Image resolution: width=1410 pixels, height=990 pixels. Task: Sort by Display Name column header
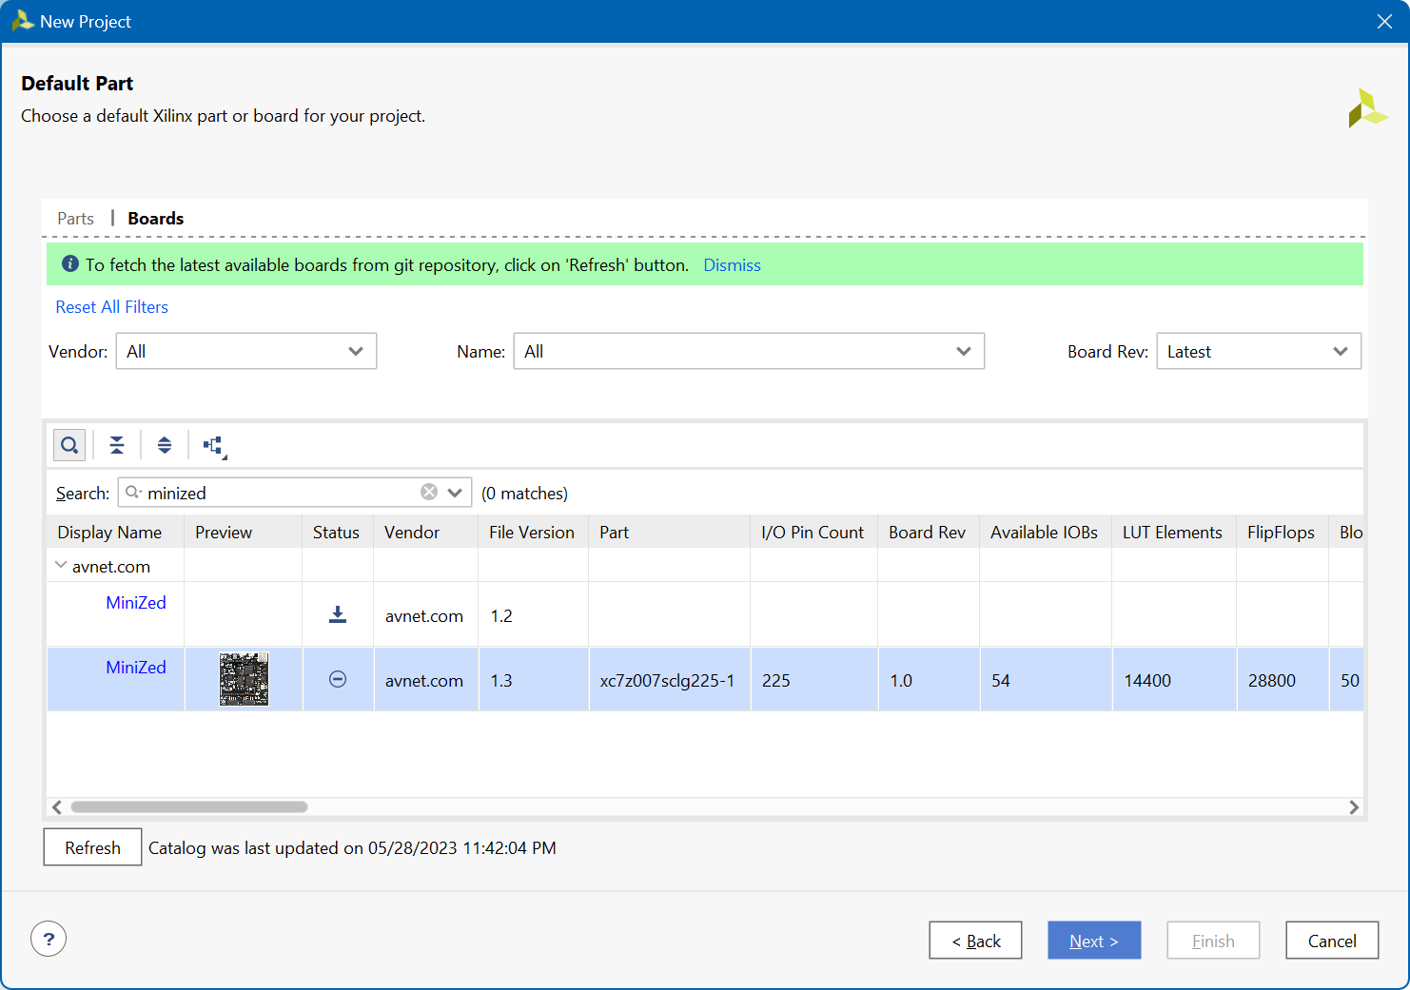tap(115, 532)
